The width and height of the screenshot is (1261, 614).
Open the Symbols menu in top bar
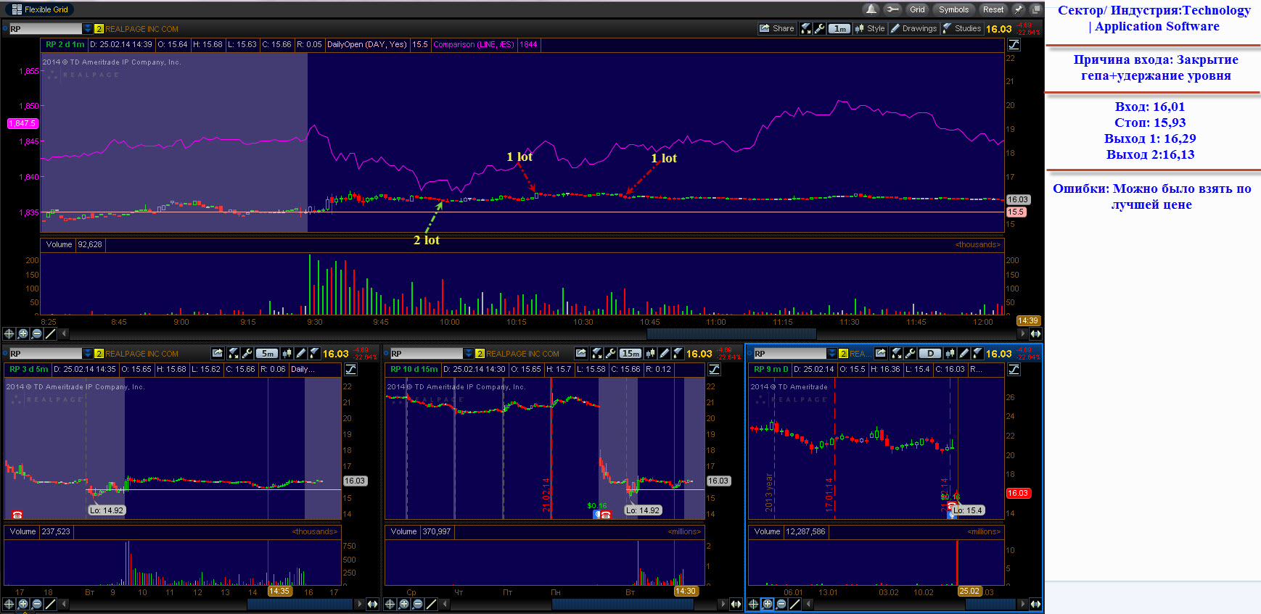(953, 9)
